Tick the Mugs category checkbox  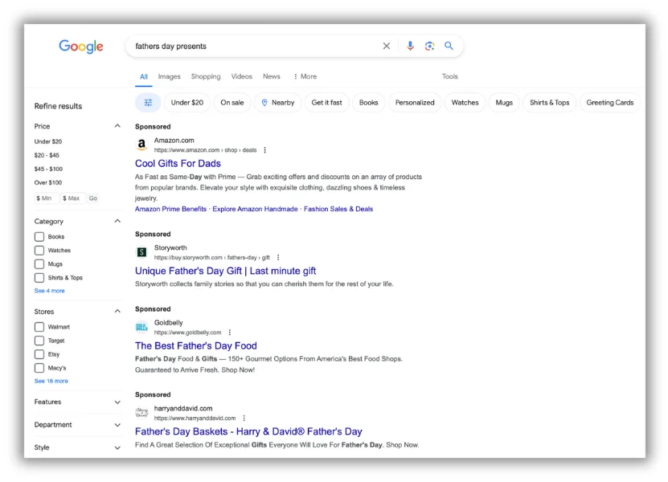39,264
